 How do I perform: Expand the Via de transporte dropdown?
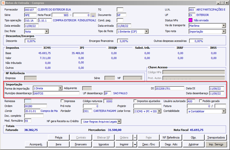(224, 26)
